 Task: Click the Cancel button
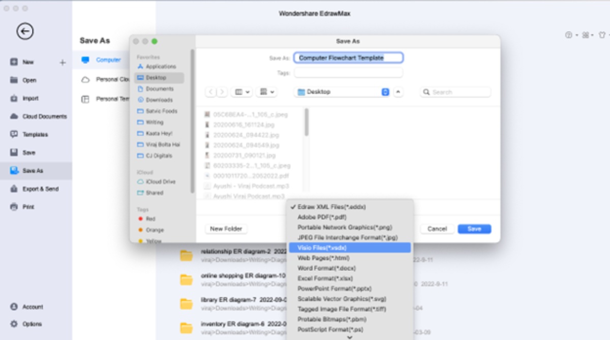tap(437, 229)
